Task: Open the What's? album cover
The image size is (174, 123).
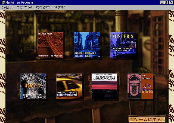Action: 33,86
